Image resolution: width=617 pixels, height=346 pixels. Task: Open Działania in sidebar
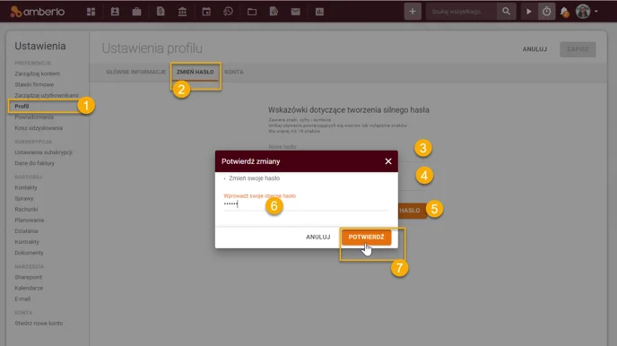pos(26,231)
